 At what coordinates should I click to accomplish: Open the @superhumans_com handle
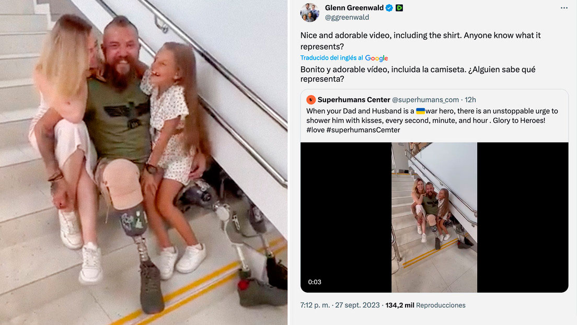coord(425,100)
